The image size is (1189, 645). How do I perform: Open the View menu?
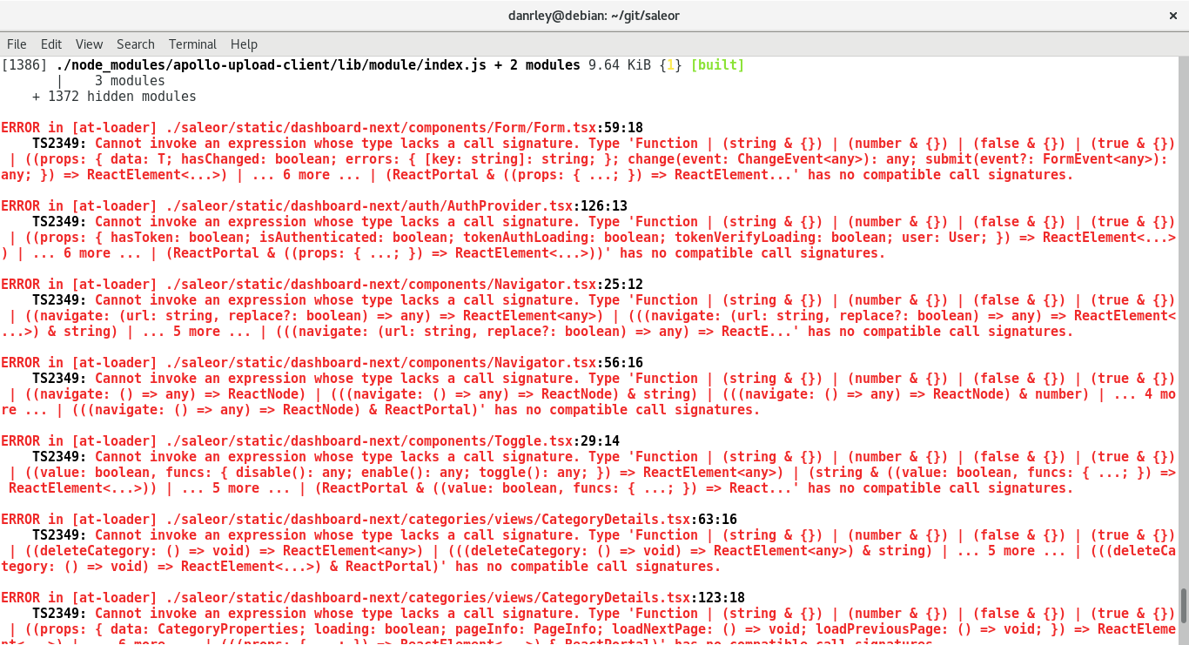coord(89,44)
